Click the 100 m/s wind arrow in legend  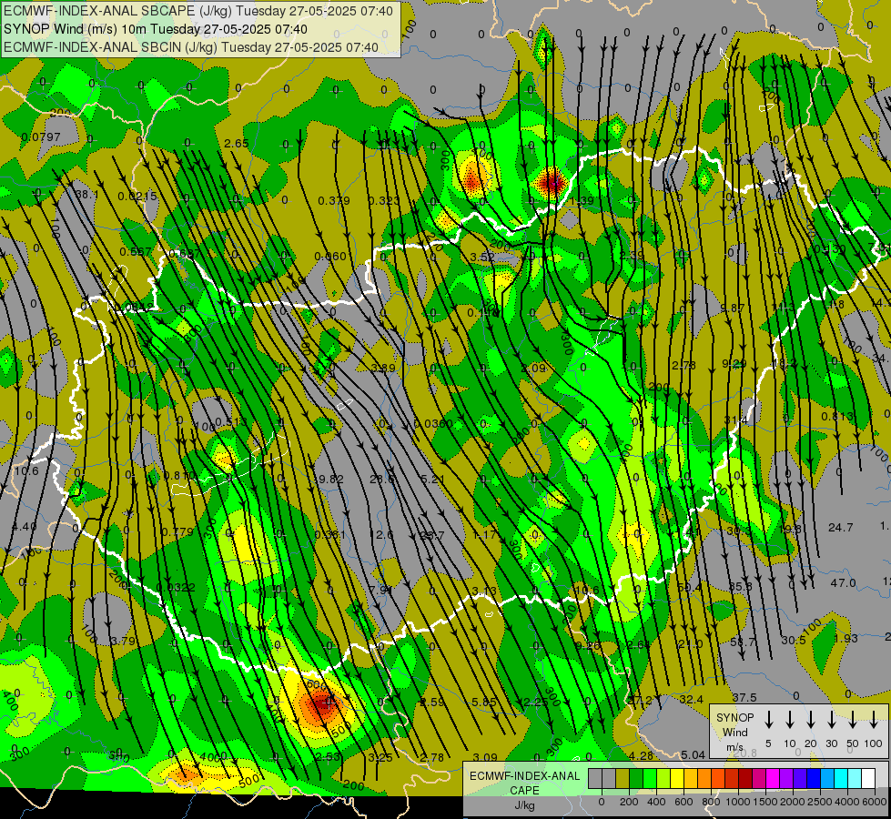point(874,721)
